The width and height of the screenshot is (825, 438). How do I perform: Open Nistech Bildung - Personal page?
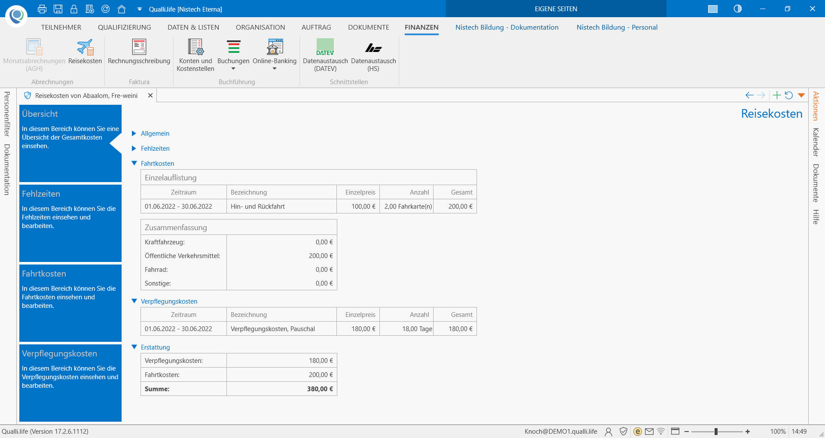[x=617, y=27]
